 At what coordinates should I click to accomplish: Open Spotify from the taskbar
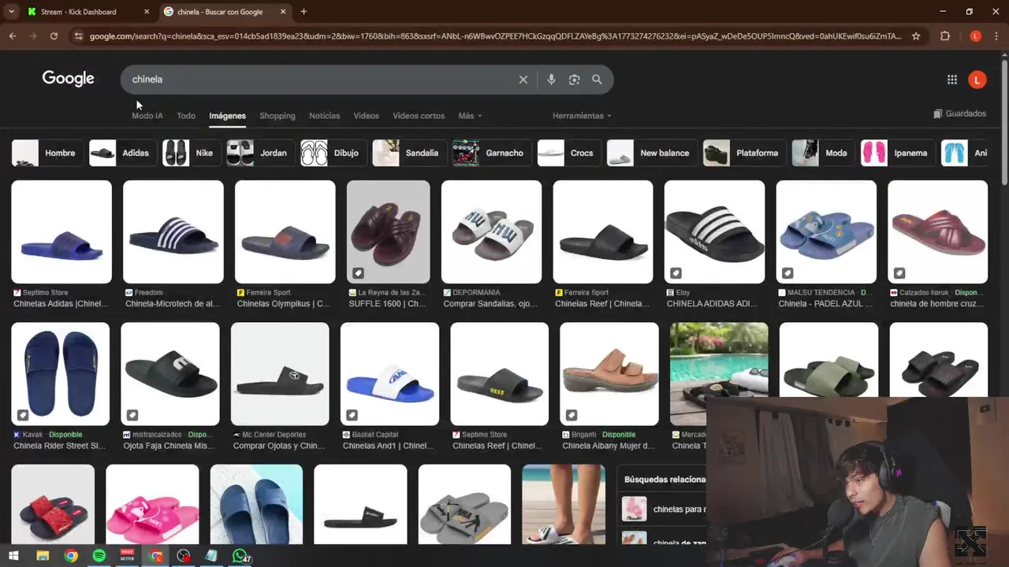coord(99,556)
